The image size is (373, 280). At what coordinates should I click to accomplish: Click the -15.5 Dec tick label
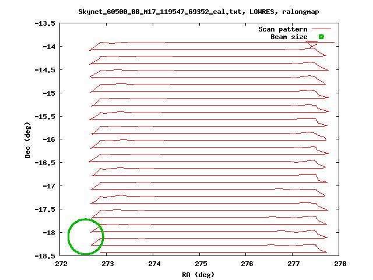(45, 117)
